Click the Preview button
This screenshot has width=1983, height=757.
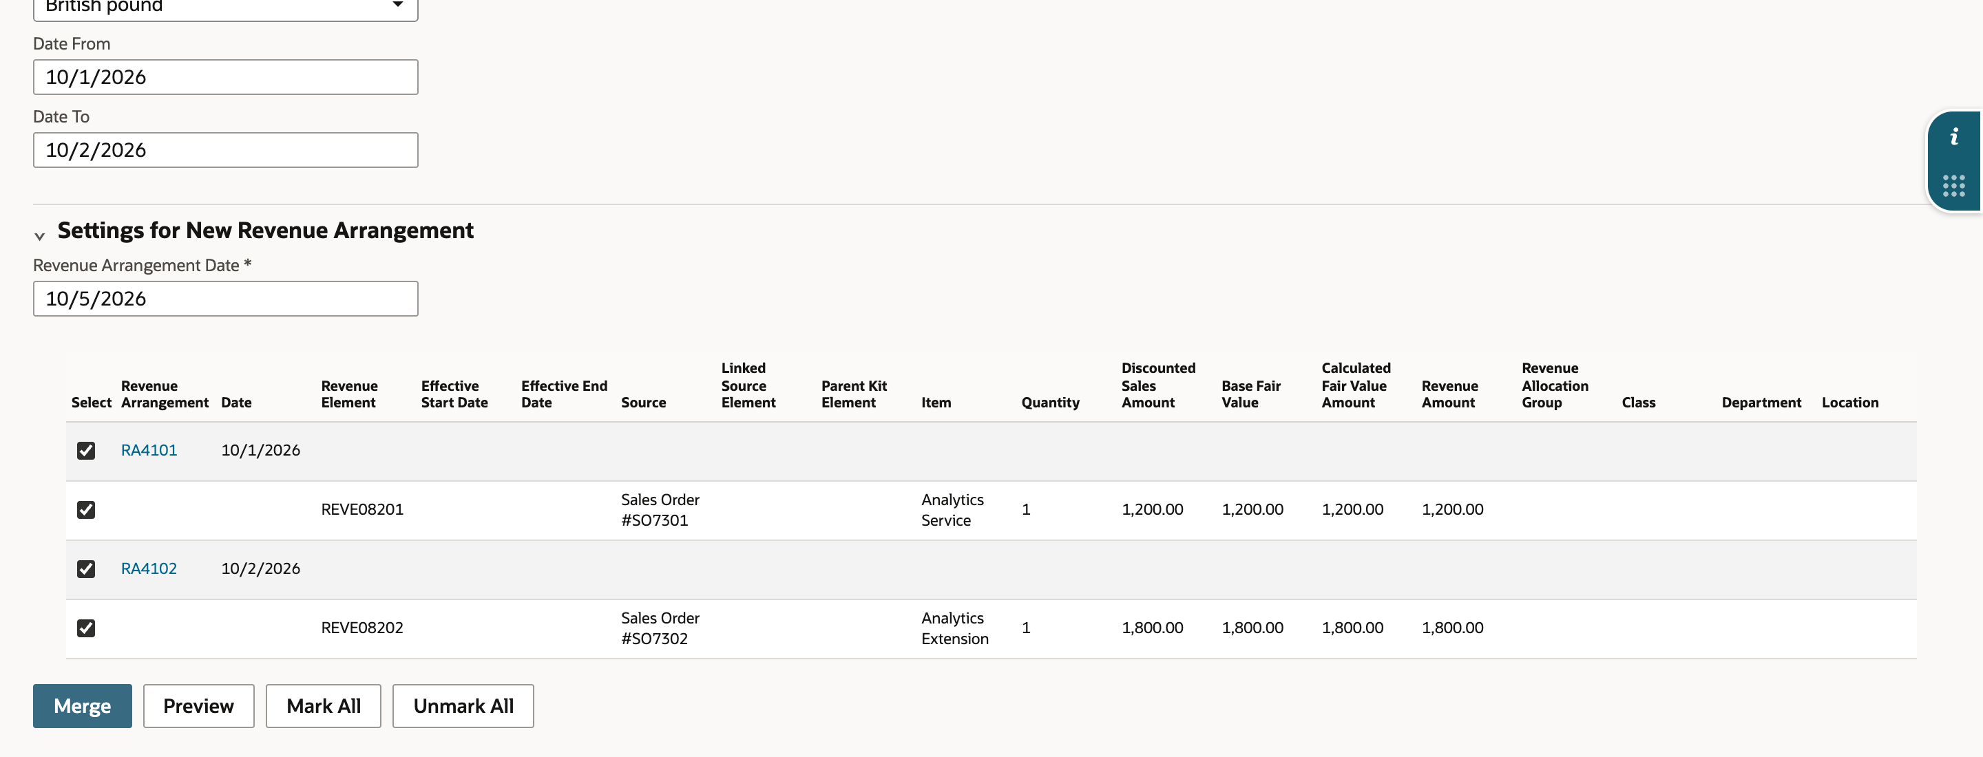tap(198, 705)
